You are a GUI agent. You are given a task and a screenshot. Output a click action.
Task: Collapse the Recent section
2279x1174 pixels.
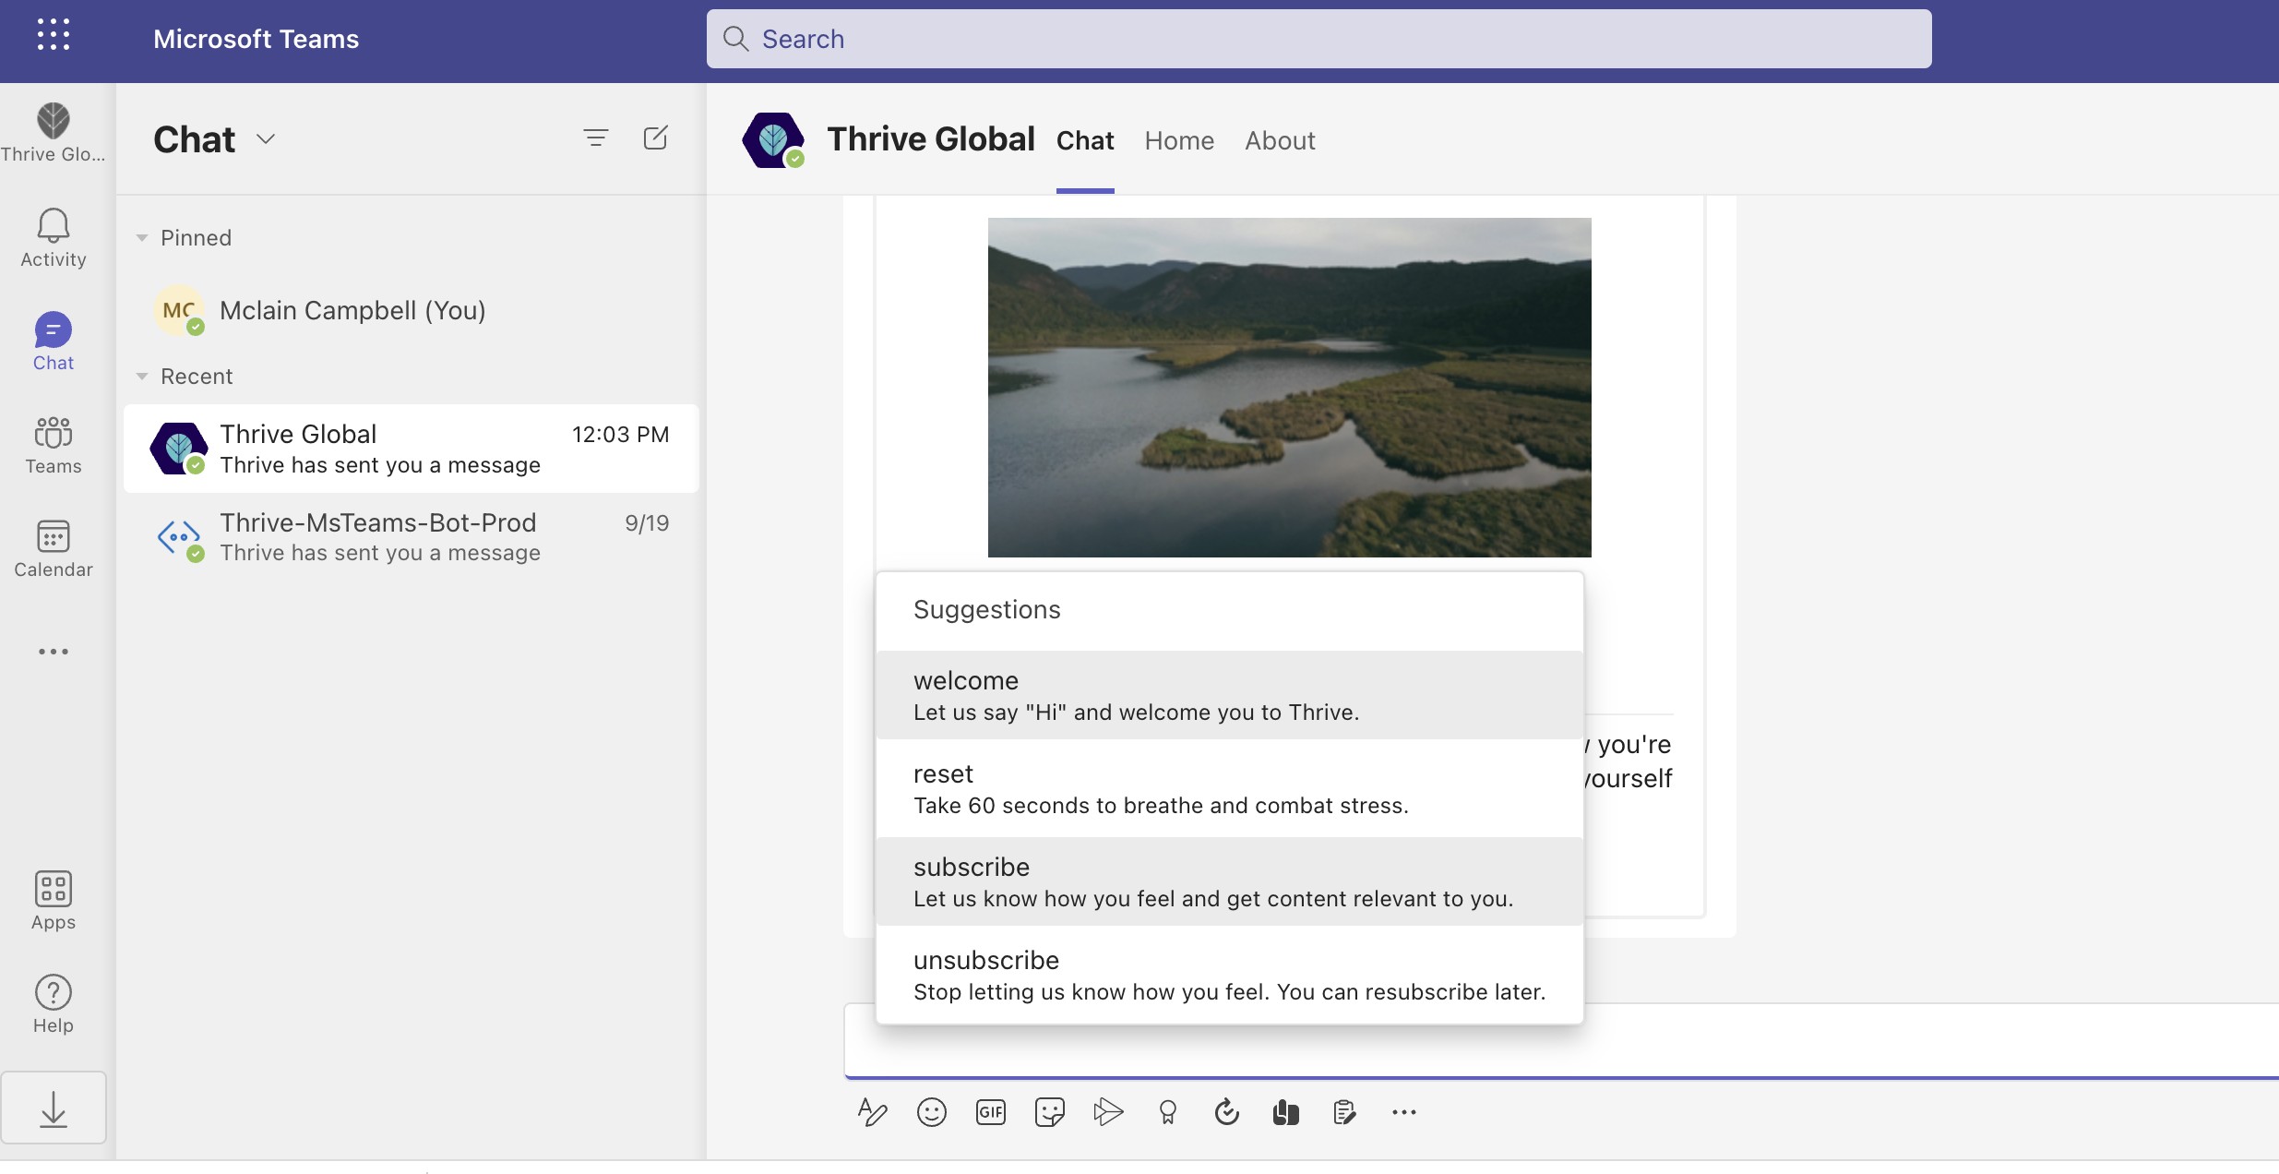click(142, 377)
